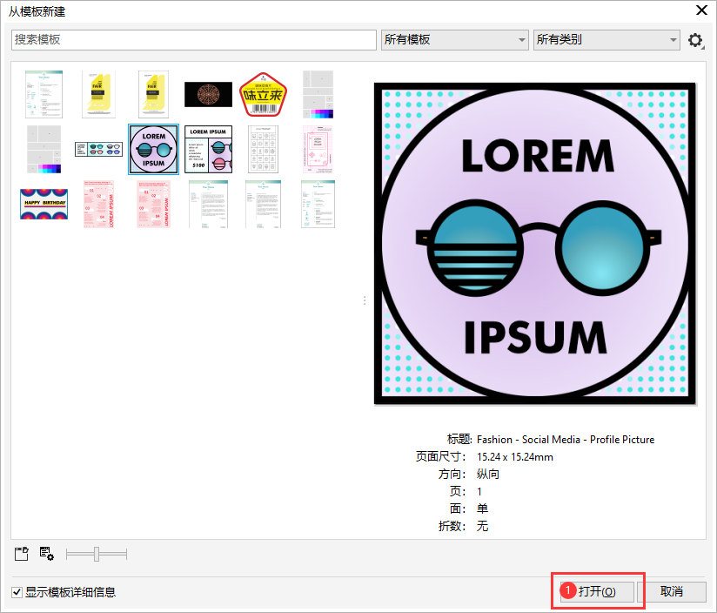Select the LOREM IPSUM $100 template thumbnail

(208, 149)
